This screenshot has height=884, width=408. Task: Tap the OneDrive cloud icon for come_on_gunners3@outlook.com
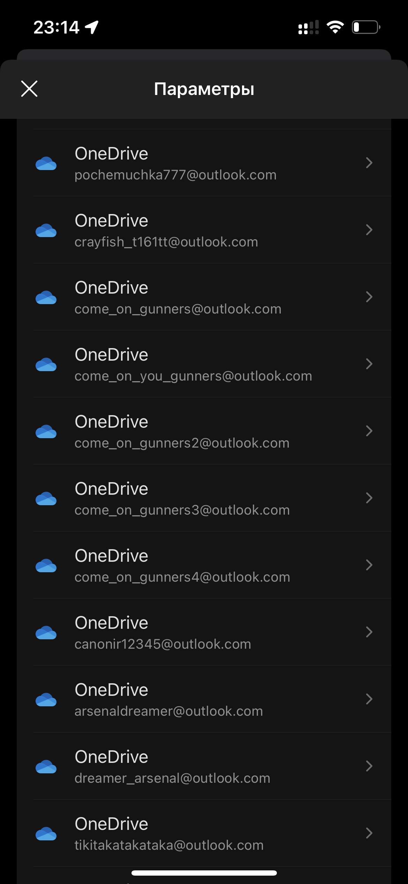click(x=46, y=498)
